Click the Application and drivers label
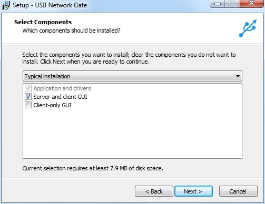Viewport: 265px width, 204px height. pos(62,88)
